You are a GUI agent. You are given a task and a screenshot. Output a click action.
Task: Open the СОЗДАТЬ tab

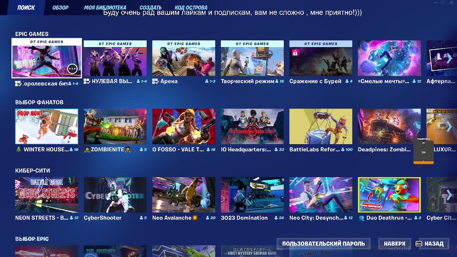[150, 7]
